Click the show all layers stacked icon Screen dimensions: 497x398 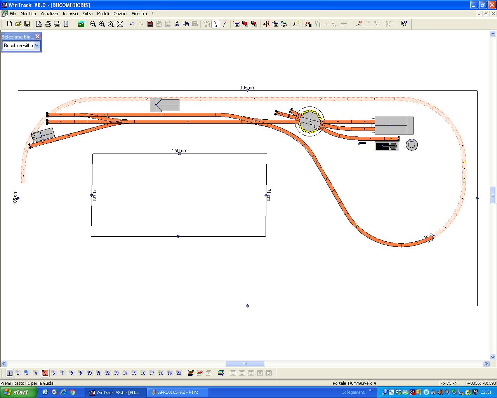[x=191, y=373]
